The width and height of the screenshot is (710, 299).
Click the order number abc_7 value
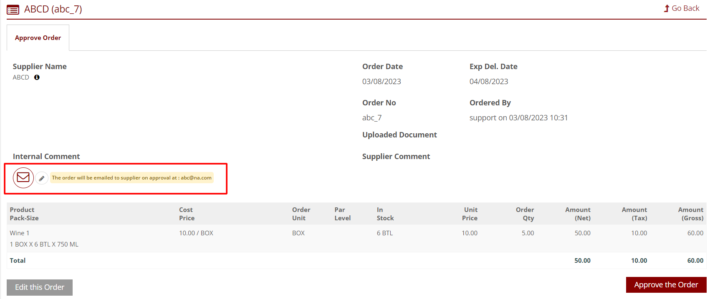pos(372,118)
